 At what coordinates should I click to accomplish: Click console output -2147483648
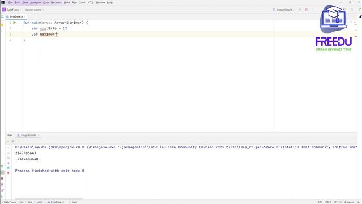(27, 159)
